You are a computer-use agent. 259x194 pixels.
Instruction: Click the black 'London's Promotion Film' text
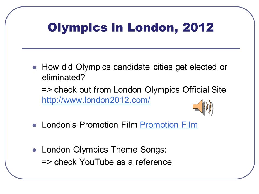coord(90,125)
